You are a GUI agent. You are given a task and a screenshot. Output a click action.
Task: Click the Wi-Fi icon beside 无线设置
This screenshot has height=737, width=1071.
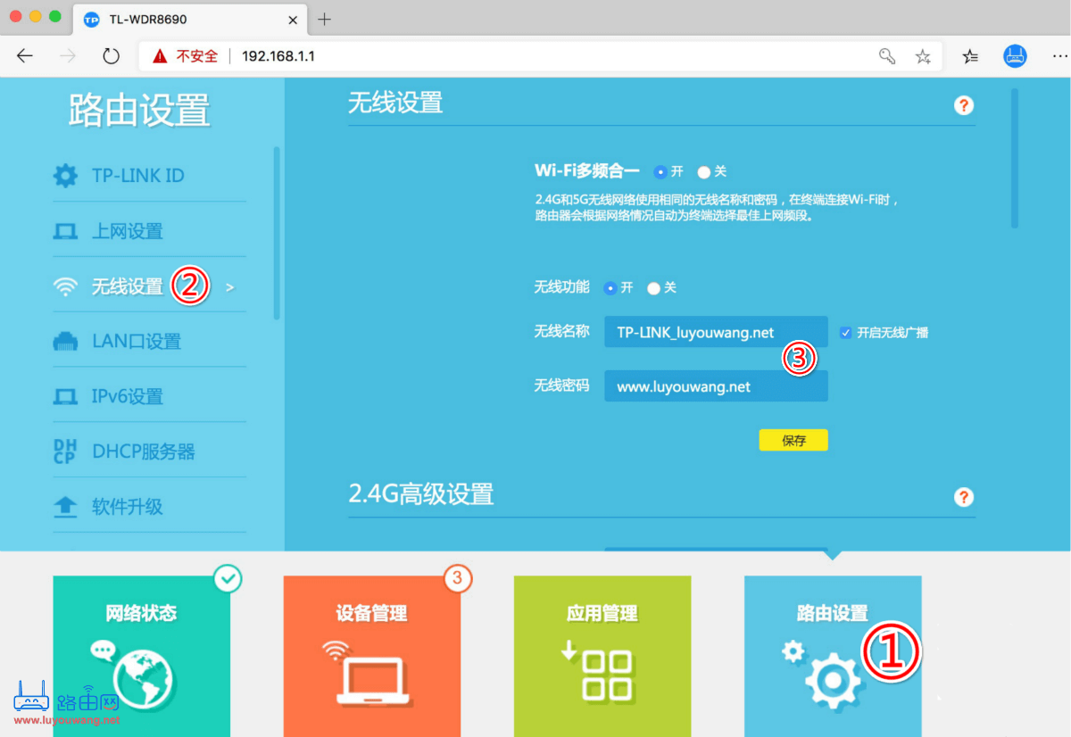[x=66, y=286]
